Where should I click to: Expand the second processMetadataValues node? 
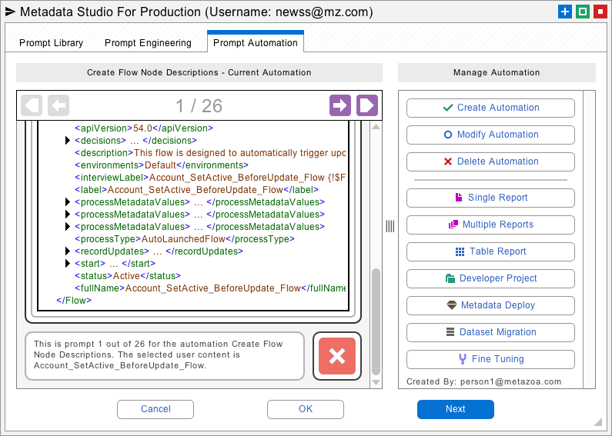(x=68, y=215)
